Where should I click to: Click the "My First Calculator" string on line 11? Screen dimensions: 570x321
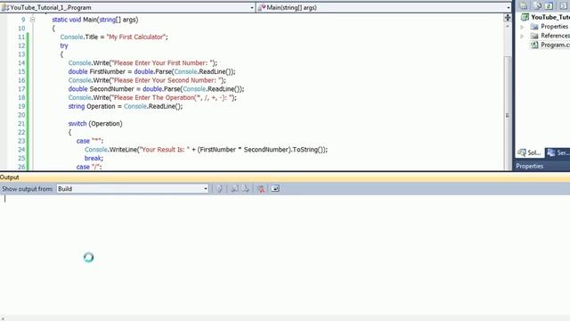(x=136, y=37)
